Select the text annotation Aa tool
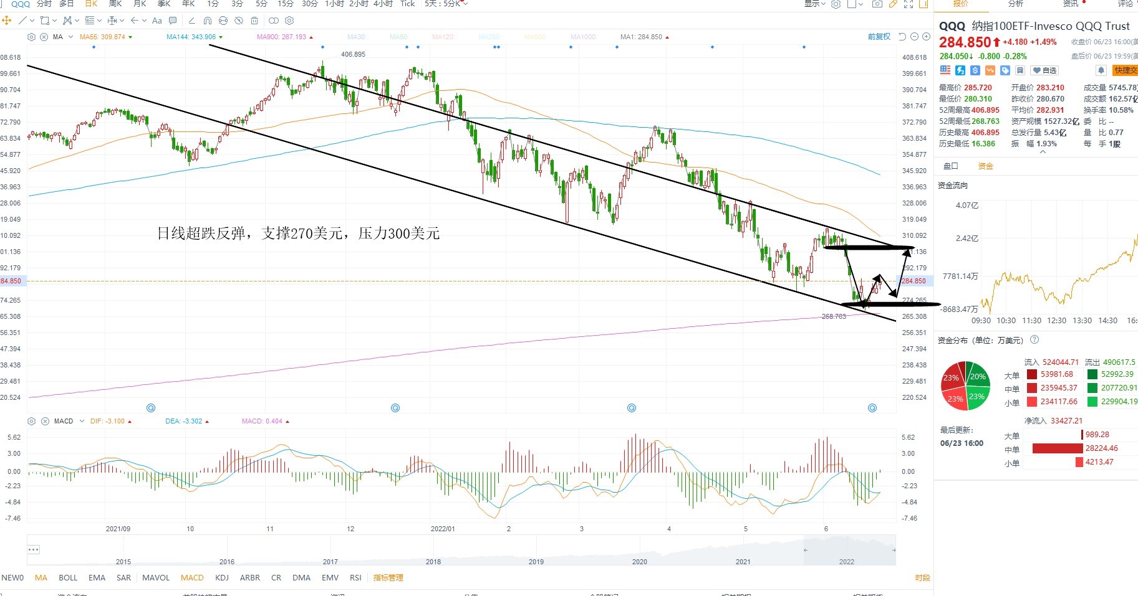Image resolution: width=1138 pixels, height=596 pixels. (157, 21)
